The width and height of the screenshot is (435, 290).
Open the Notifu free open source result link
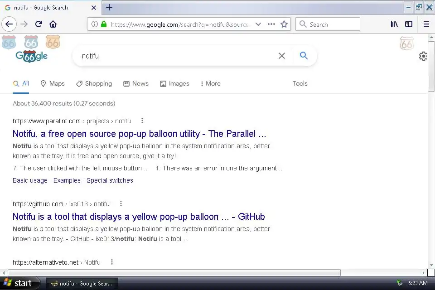coord(139,134)
